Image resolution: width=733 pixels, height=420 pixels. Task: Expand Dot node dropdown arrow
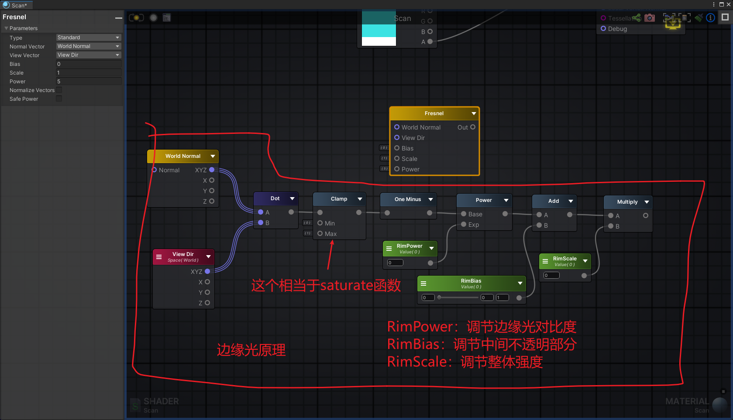[x=292, y=198]
